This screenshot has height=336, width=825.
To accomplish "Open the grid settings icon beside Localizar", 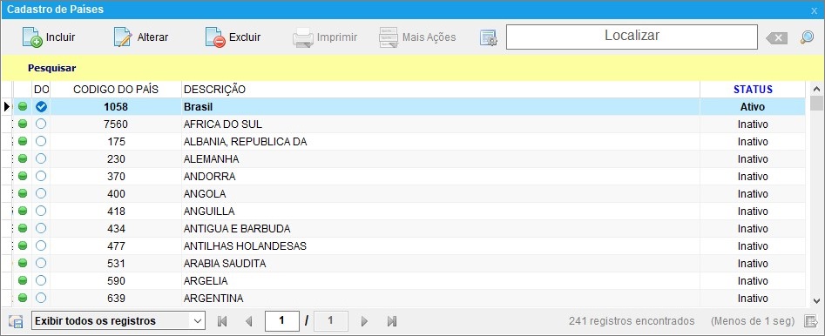I will 488,37.
